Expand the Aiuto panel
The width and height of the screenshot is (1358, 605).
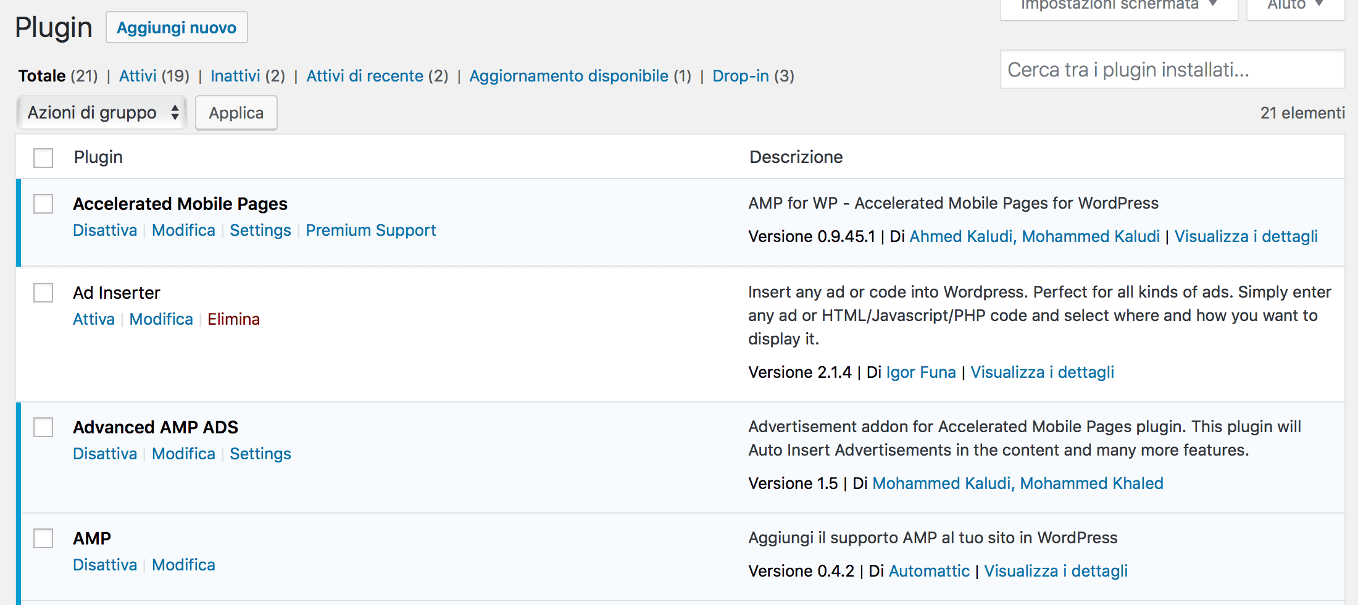1294,5
